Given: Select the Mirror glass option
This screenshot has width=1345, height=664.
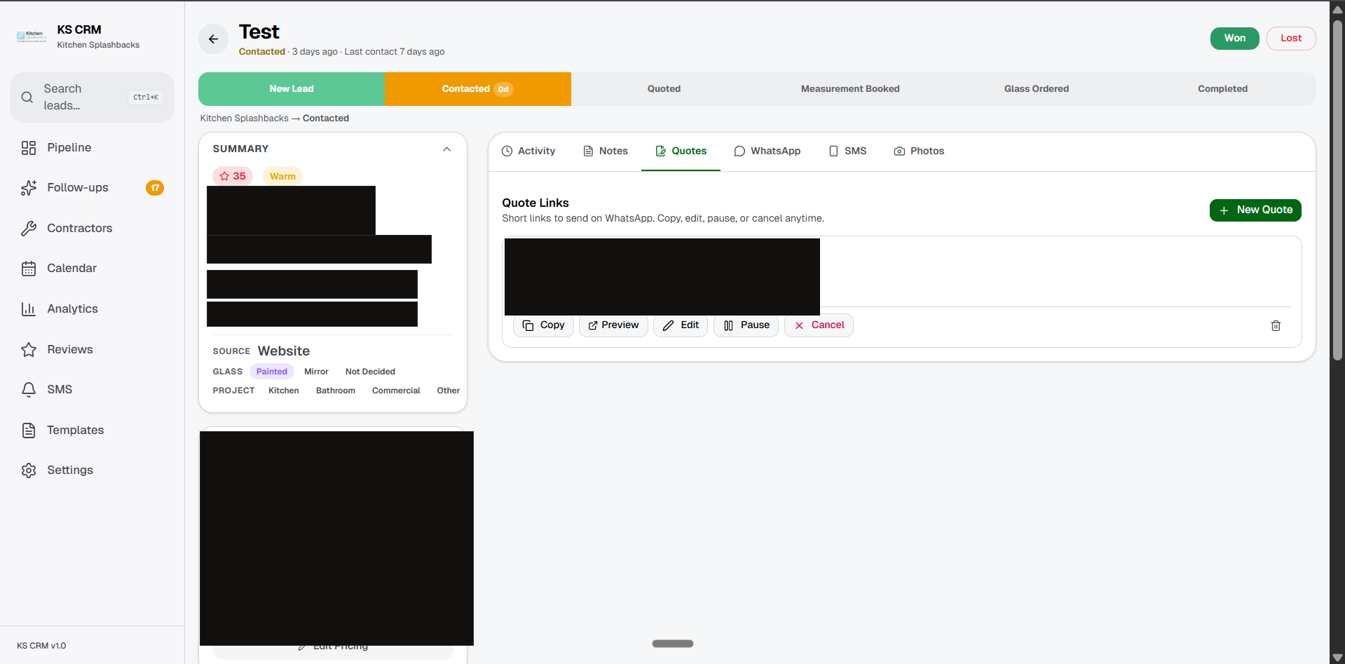Looking at the screenshot, I should pyautogui.click(x=316, y=372).
